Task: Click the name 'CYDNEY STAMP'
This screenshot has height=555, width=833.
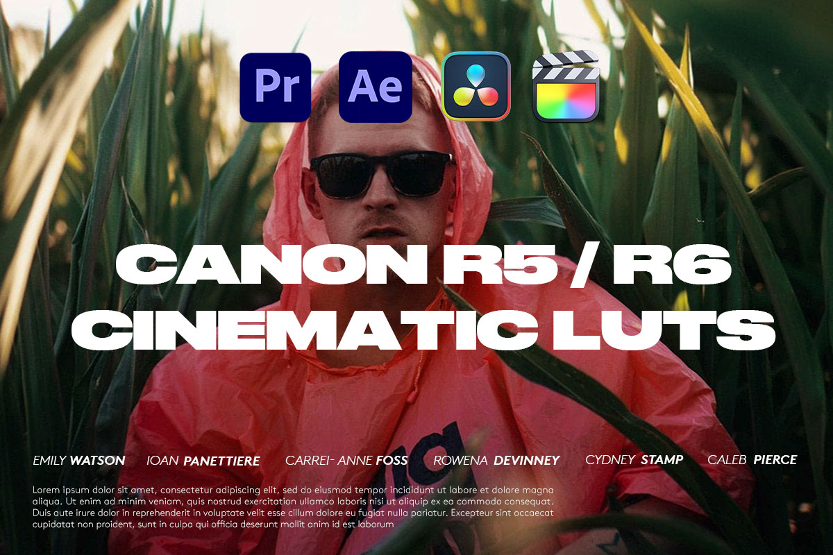Action: coord(634,459)
